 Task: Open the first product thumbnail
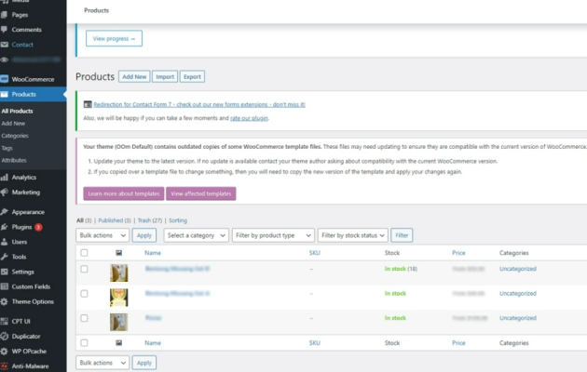pos(118,272)
